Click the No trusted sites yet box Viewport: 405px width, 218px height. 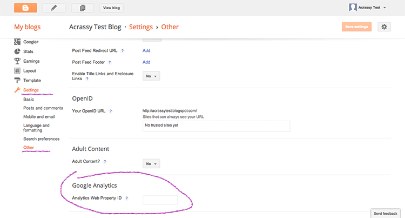[216, 126]
